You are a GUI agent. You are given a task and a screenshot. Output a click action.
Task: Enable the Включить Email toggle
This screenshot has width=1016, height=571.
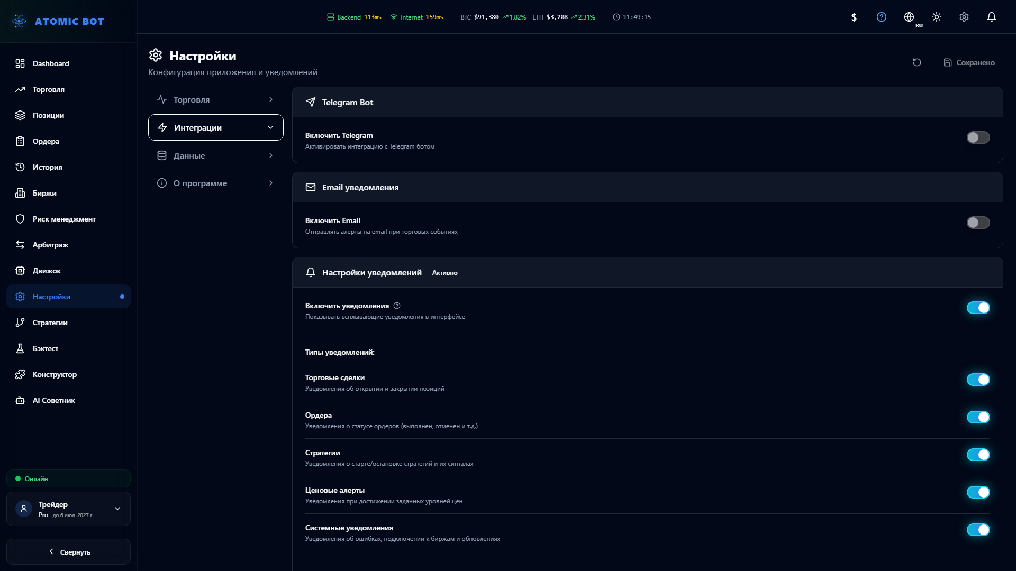pos(978,223)
